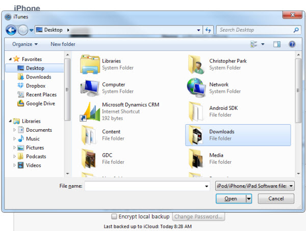Toggle the preview pane icon
The height and width of the screenshot is (231, 306).
278,44
